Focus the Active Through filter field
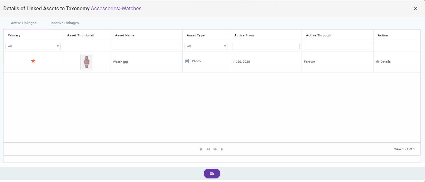 tap(338, 46)
